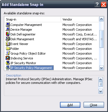Add the selected snap-in
This screenshot has width=108, height=112.
coord(70,105)
